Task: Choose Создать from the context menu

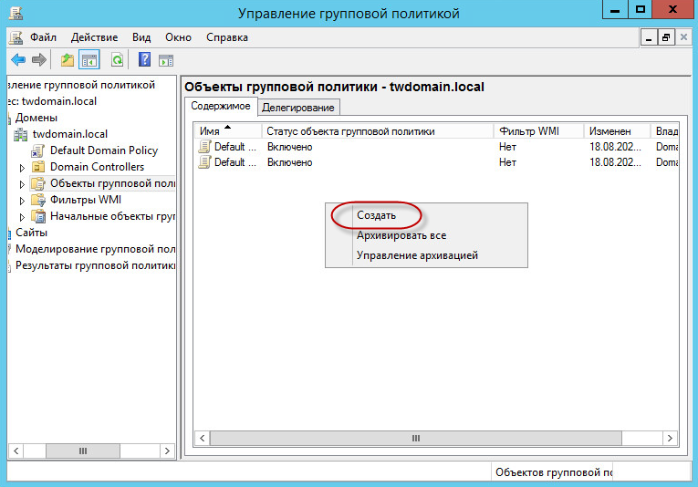Action: click(376, 216)
